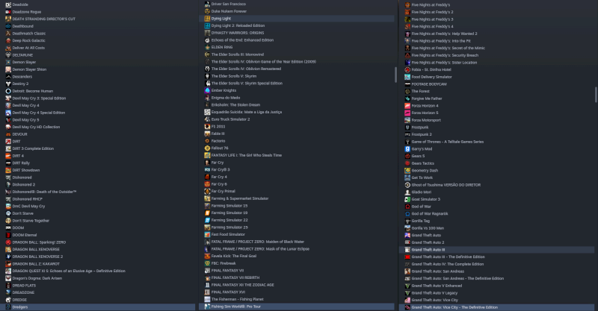Screen dimensions: 598x311
Task: Click the Detroit: Become Human icon
Action: (x=8, y=91)
